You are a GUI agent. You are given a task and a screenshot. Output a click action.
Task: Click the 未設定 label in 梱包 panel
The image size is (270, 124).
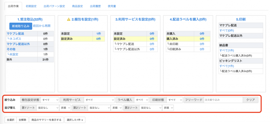point(65,34)
